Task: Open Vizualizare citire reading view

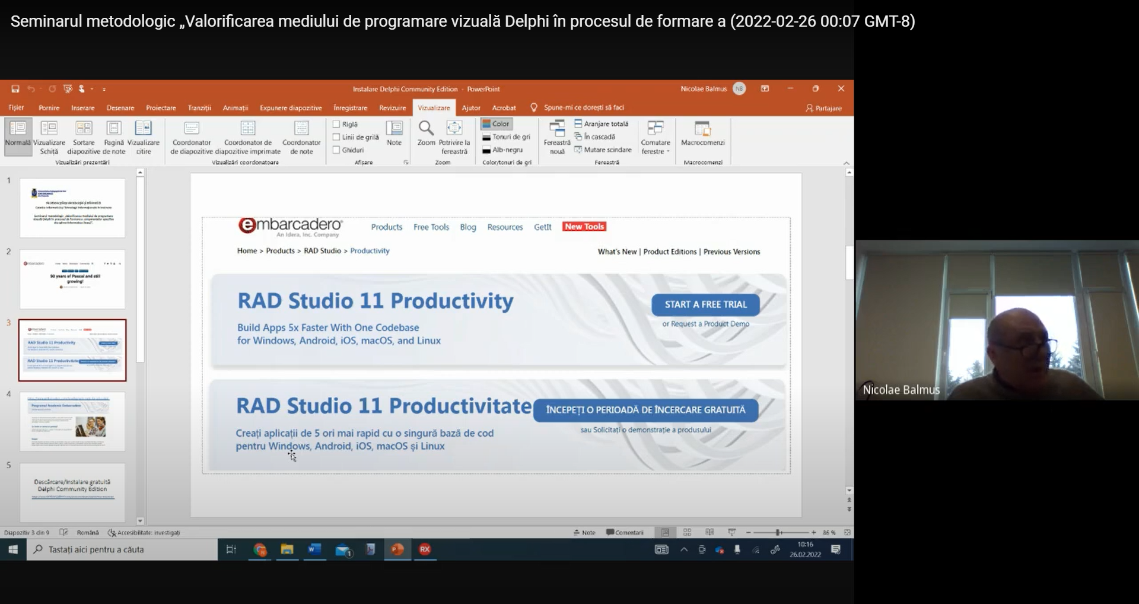Action: tap(144, 136)
